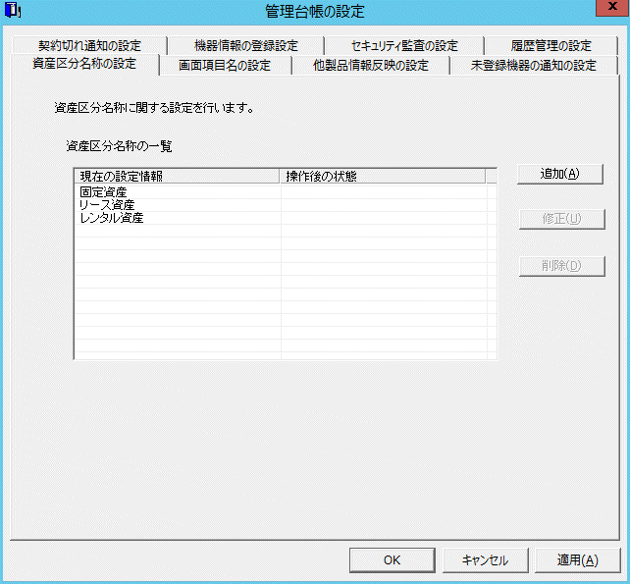Switch to 機器情報の登録設定 tab

point(246,45)
